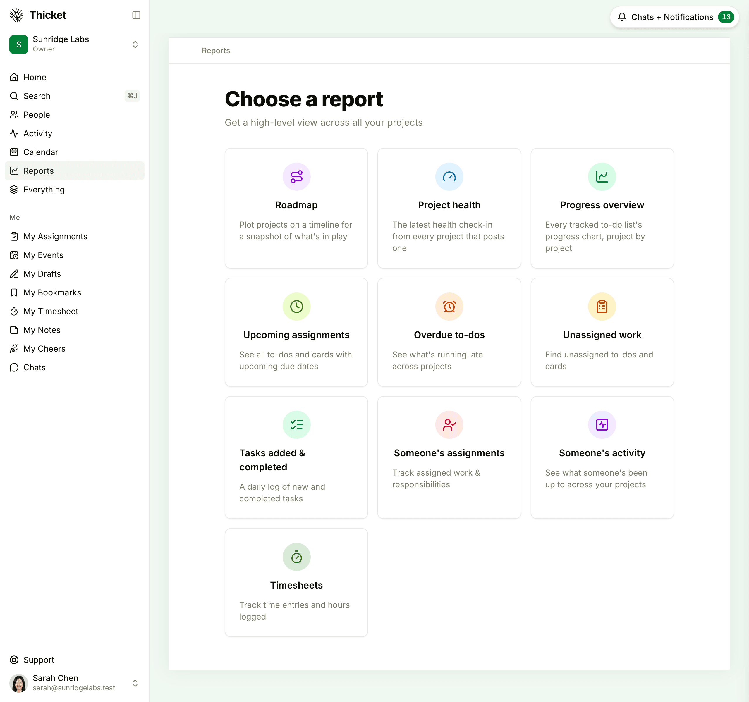
Task: Open the Calendar page
Action: [x=75, y=152]
